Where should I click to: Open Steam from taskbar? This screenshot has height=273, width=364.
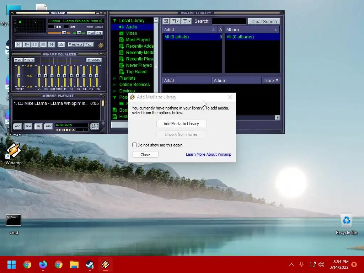(x=90, y=264)
